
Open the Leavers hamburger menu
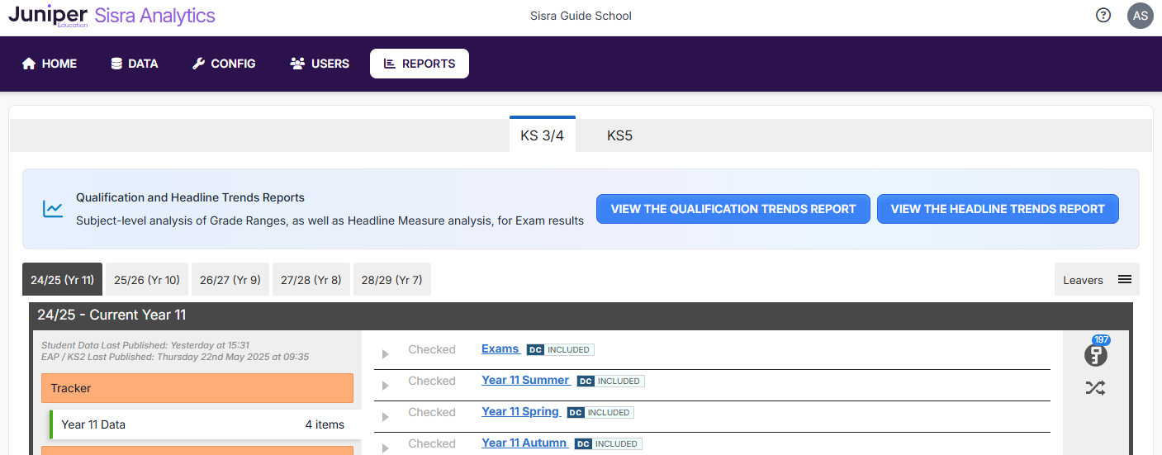tap(1124, 280)
